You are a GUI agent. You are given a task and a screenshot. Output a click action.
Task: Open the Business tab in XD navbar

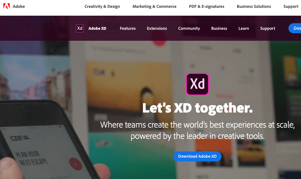tap(219, 28)
